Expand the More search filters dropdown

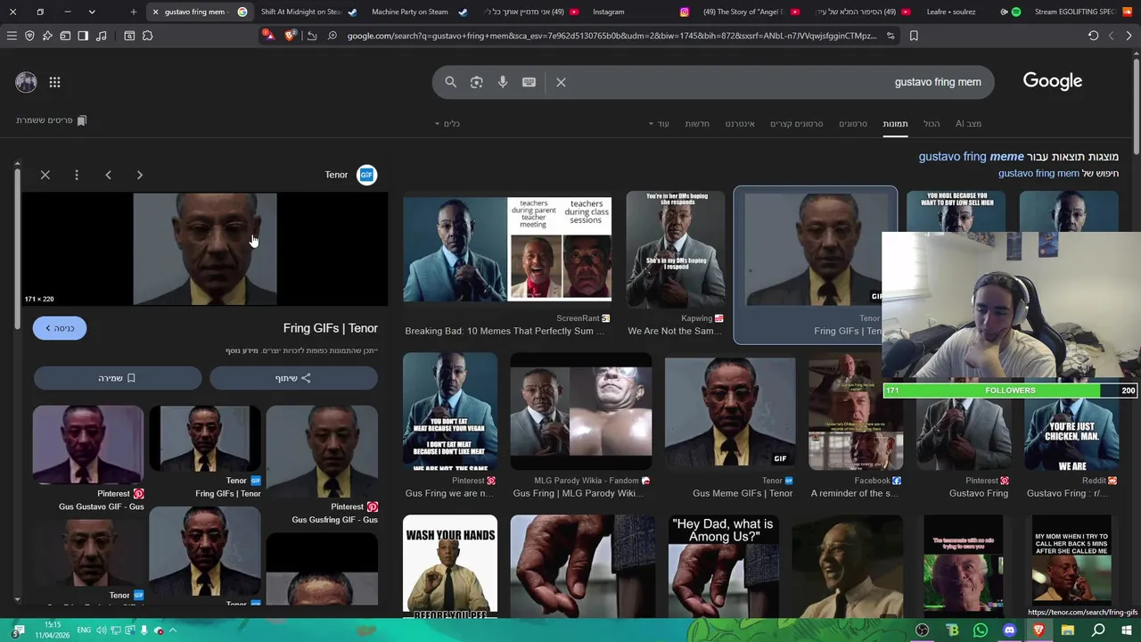click(x=659, y=124)
